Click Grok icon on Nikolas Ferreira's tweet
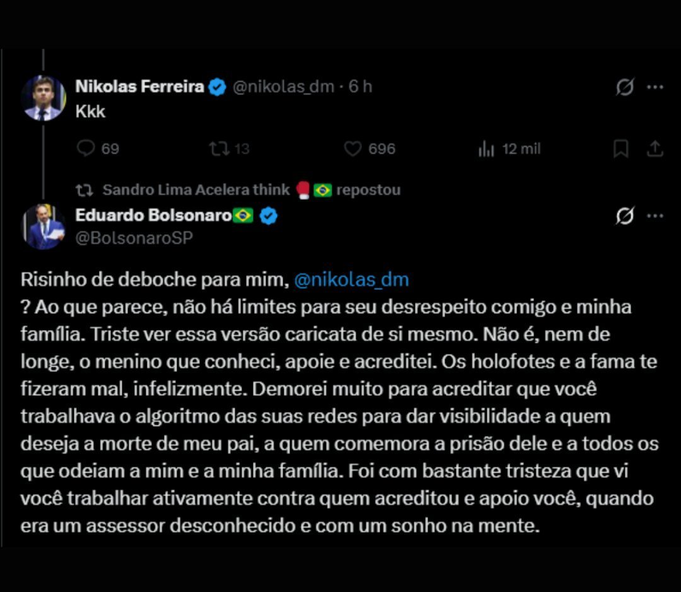The width and height of the screenshot is (681, 592). (625, 87)
